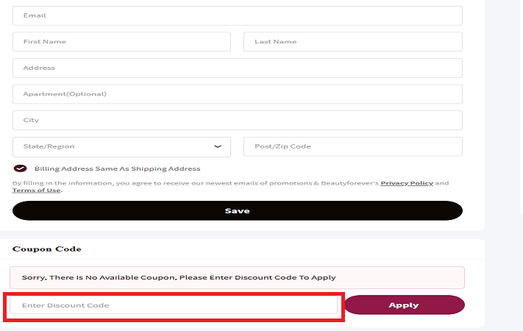Click the Post/Zip Code field
The height and width of the screenshot is (331, 523).
(x=352, y=146)
